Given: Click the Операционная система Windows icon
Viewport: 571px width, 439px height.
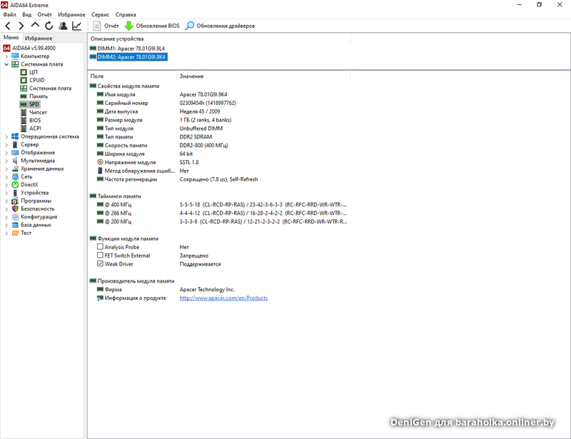Looking at the screenshot, I should point(15,136).
